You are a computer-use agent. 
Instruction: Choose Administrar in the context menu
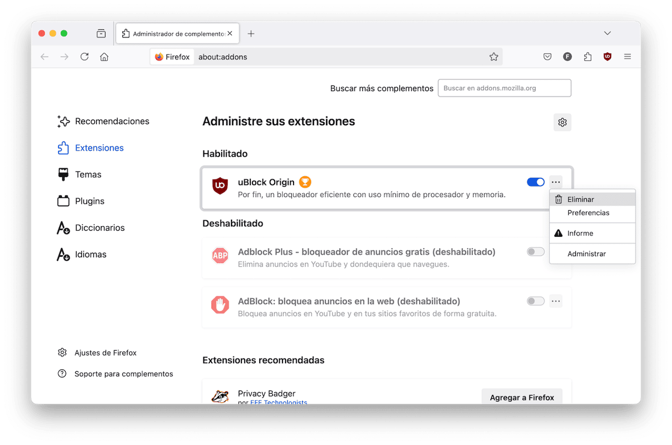click(x=592, y=253)
